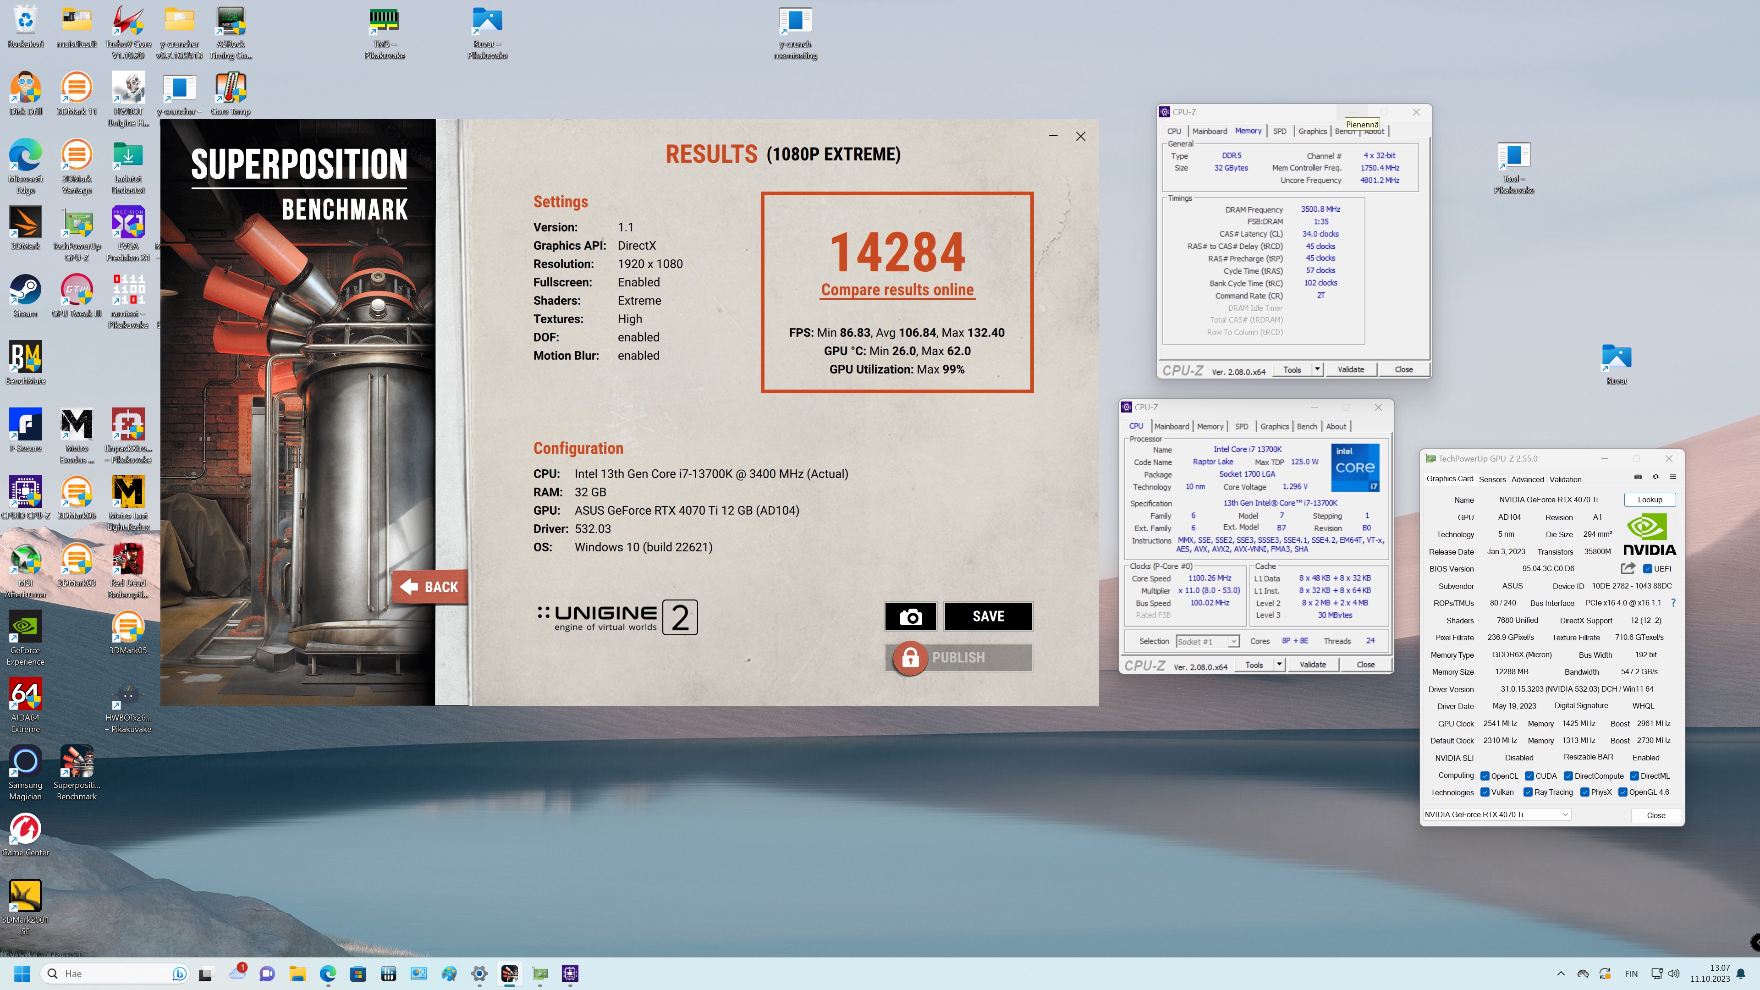Select the CPUID CPU-Z desktop icon

(x=25, y=497)
